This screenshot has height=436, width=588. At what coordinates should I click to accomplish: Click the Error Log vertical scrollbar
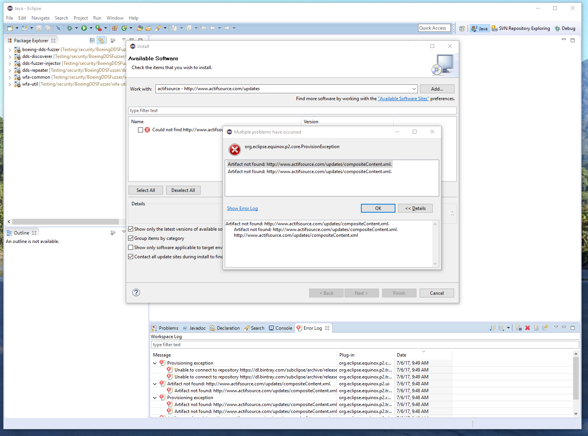click(576, 378)
